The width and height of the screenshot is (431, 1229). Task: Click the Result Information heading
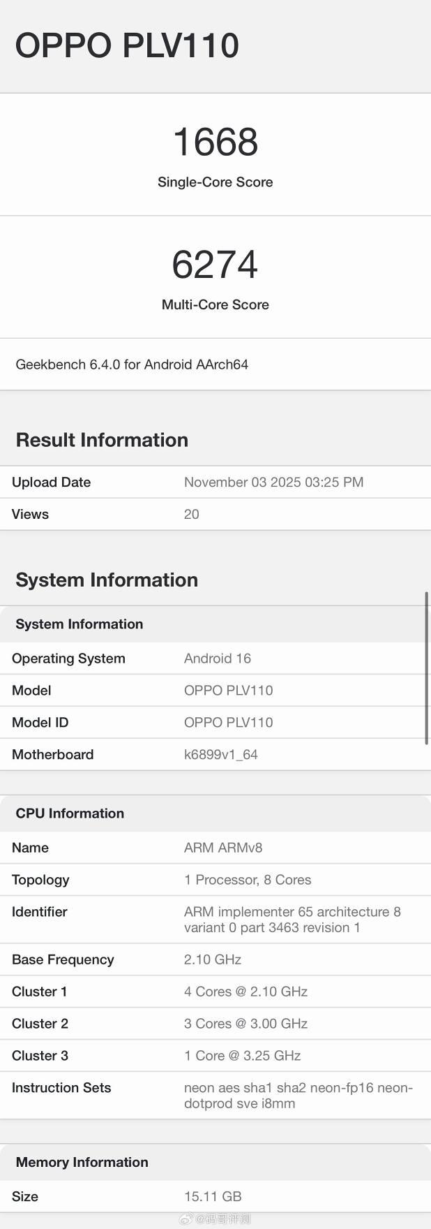tap(102, 440)
